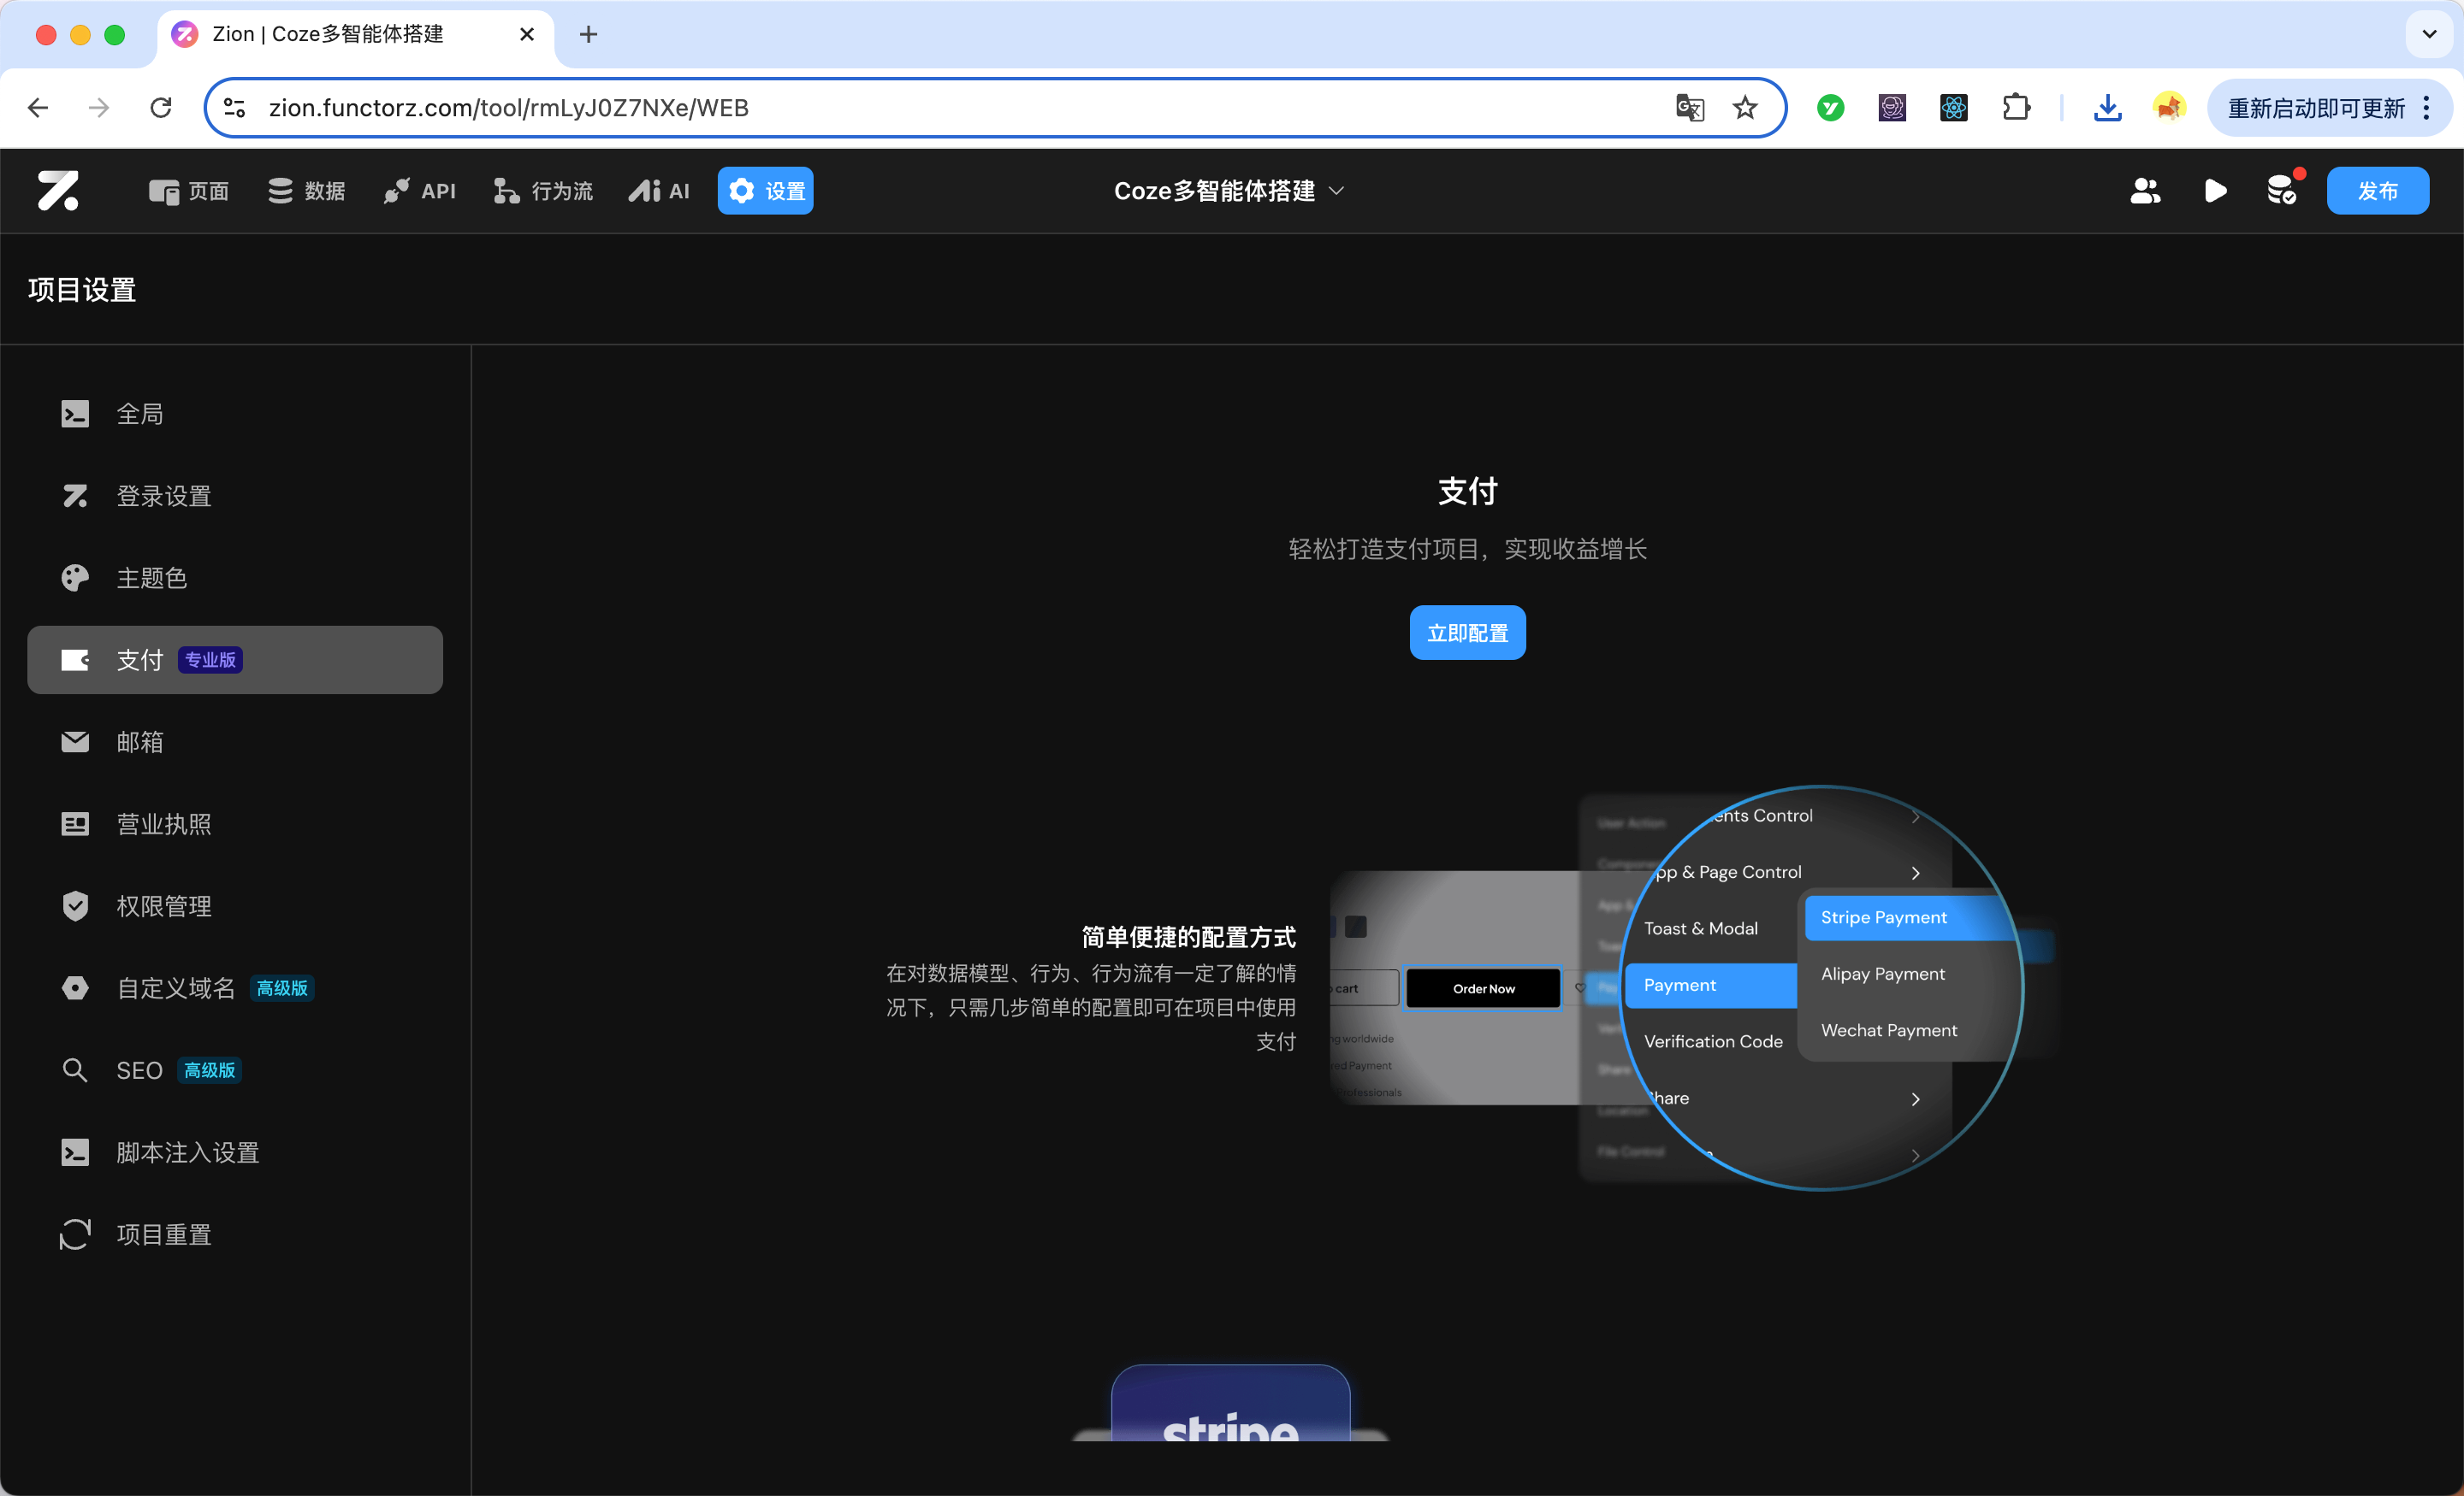
Task: Click the browser forward arrow
Action: coord(99,107)
